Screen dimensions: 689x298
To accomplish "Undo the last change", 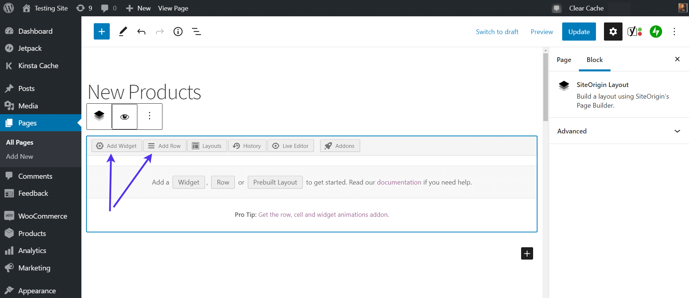I will [x=141, y=32].
